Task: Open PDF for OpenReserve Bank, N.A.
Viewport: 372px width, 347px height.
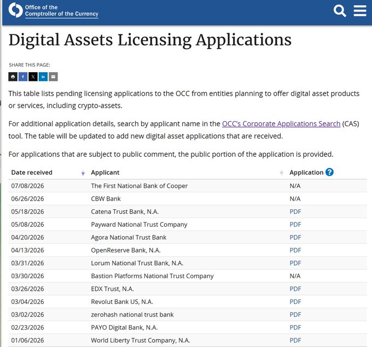Action: click(x=295, y=250)
